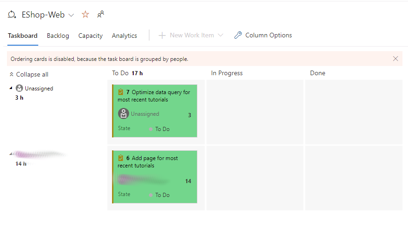This screenshot has height=226, width=408.
Task: Click the Unassigned avatar on card 7
Action: coord(123,114)
